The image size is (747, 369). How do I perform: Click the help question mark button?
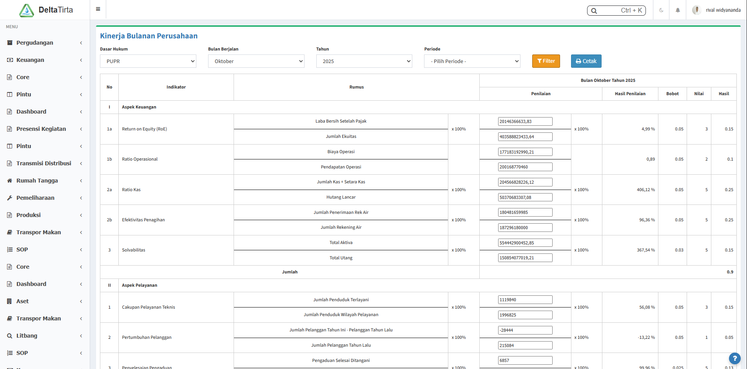click(735, 358)
